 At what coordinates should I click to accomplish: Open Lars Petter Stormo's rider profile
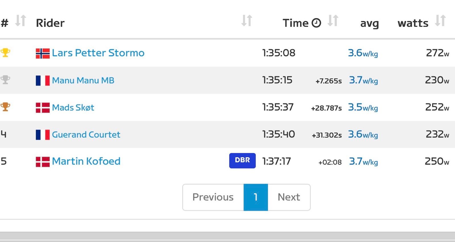click(x=98, y=53)
